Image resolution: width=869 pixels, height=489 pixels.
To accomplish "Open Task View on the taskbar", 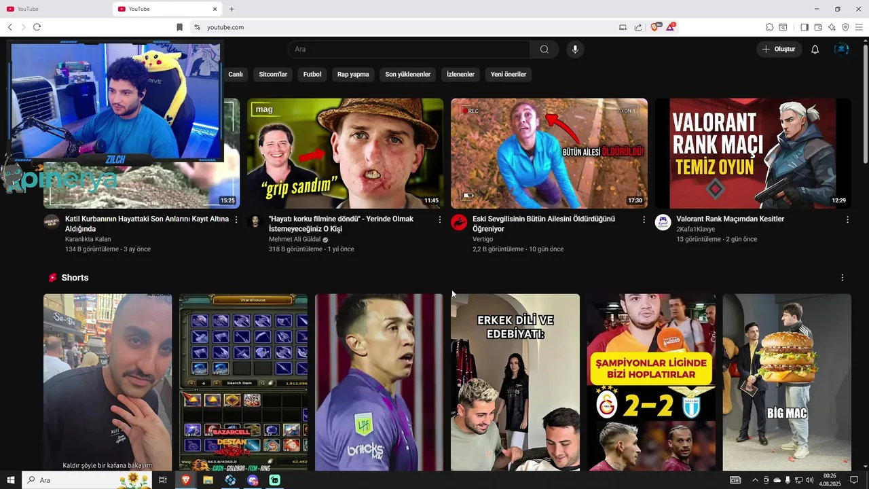I will [163, 480].
